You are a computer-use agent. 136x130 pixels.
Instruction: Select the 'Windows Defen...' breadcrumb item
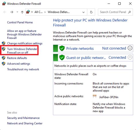59,12
